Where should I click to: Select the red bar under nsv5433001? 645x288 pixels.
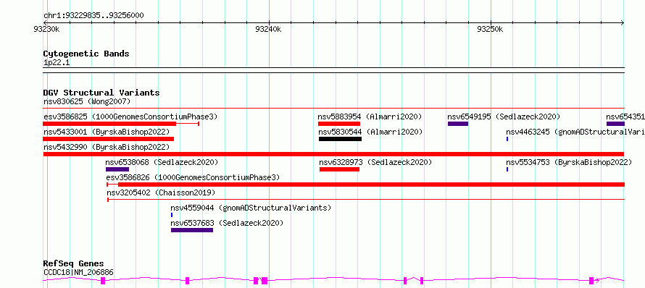pyautogui.click(x=109, y=139)
